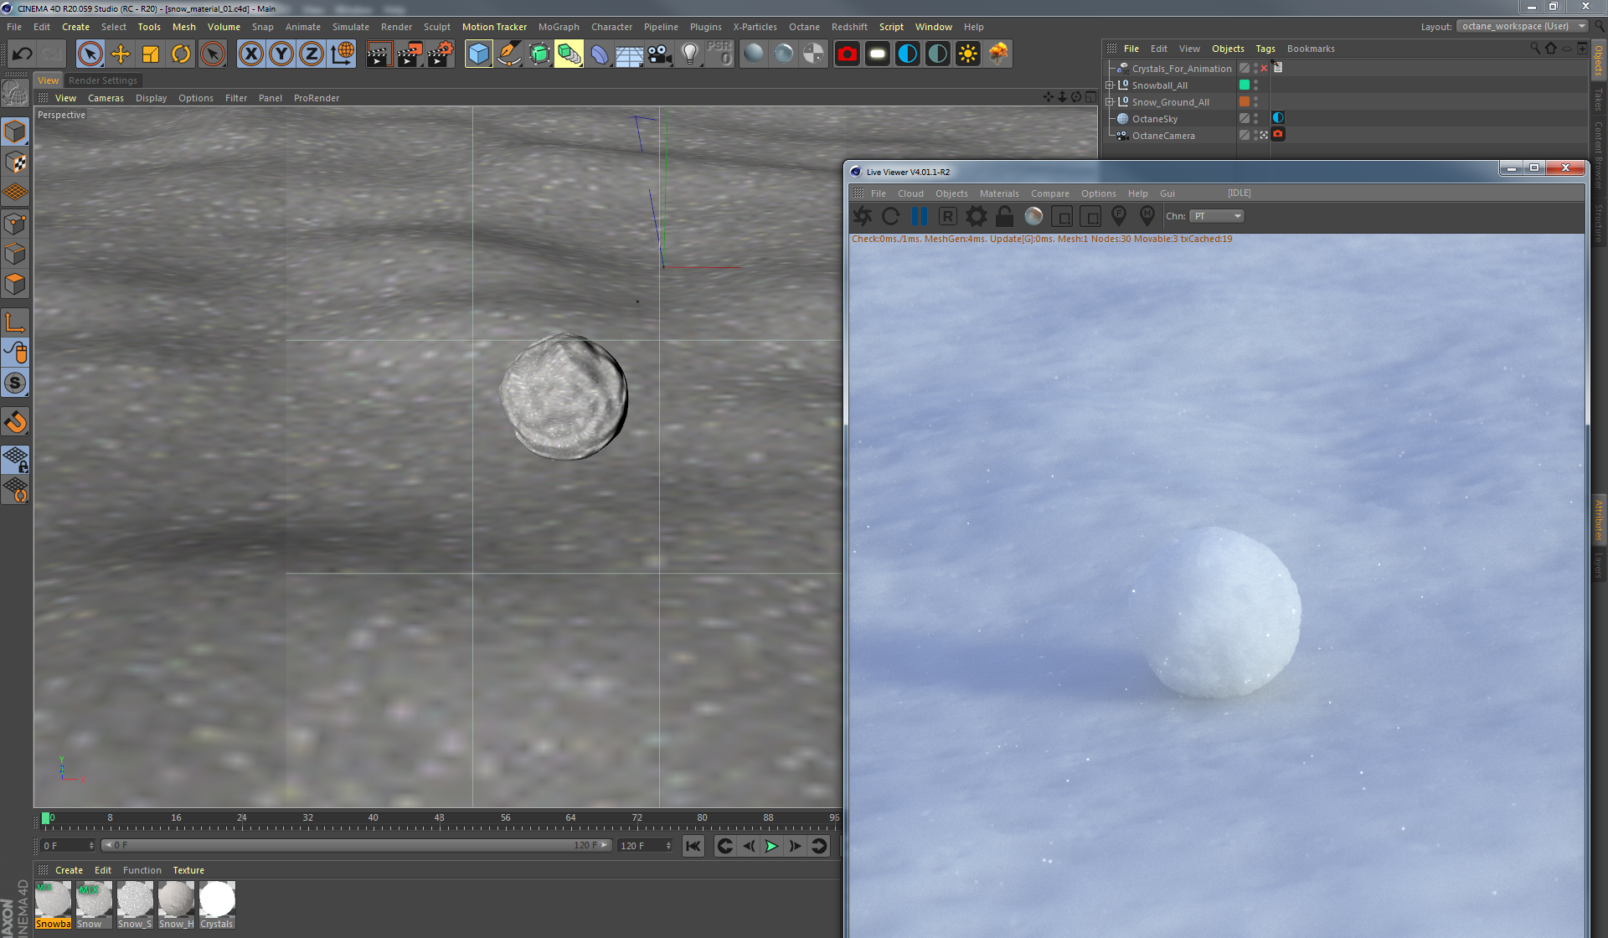Toggle visibility dot for Snowball_All
Screen dimensions: 1608x938
click(x=1255, y=84)
